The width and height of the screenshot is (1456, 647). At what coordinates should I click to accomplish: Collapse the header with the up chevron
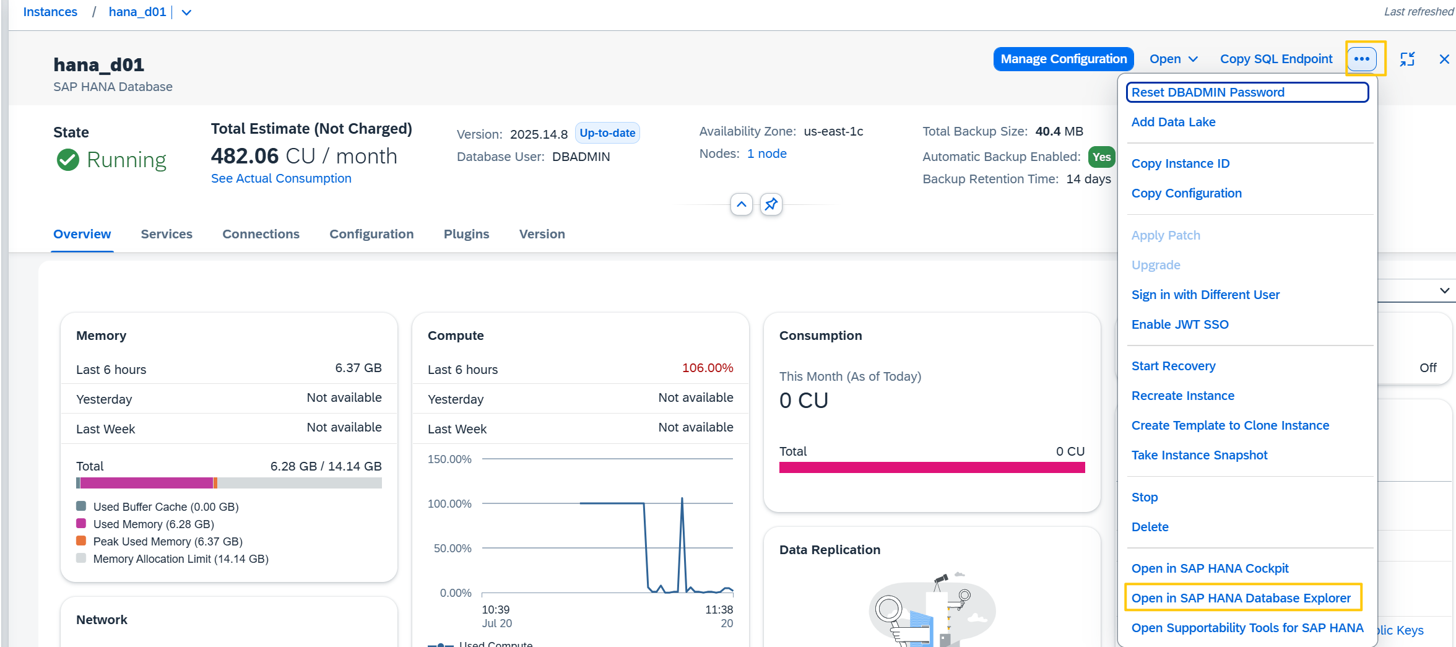pyautogui.click(x=741, y=204)
